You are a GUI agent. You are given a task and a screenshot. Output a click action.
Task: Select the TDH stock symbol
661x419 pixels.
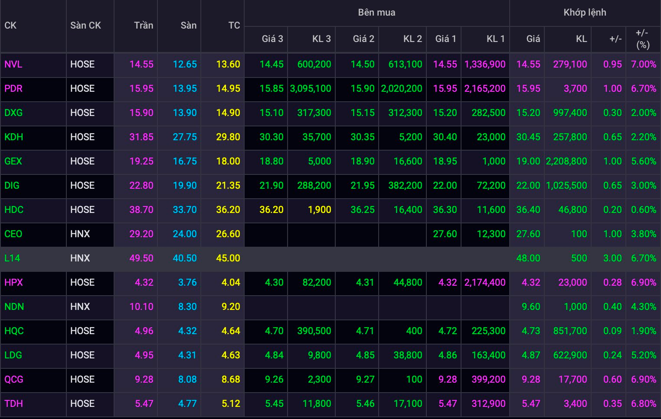(13, 403)
